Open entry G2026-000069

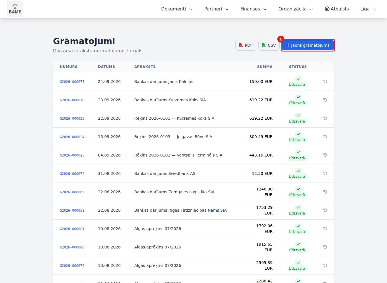pyautogui.click(x=72, y=192)
